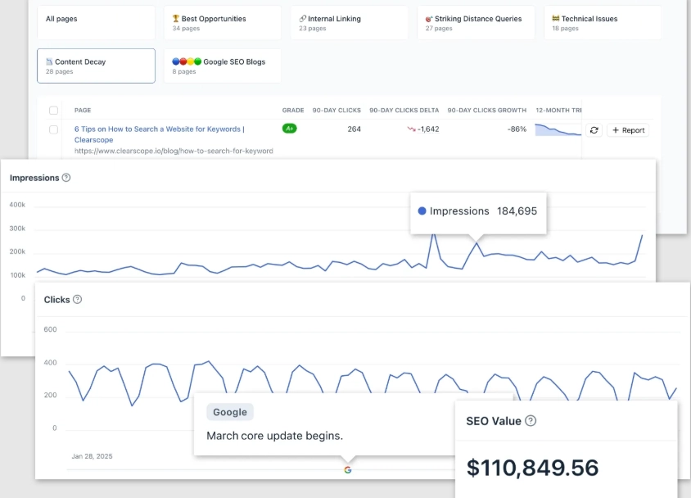Switch to Best Opportunities tab
Image resolution: width=691 pixels, height=498 pixels.
point(222,23)
